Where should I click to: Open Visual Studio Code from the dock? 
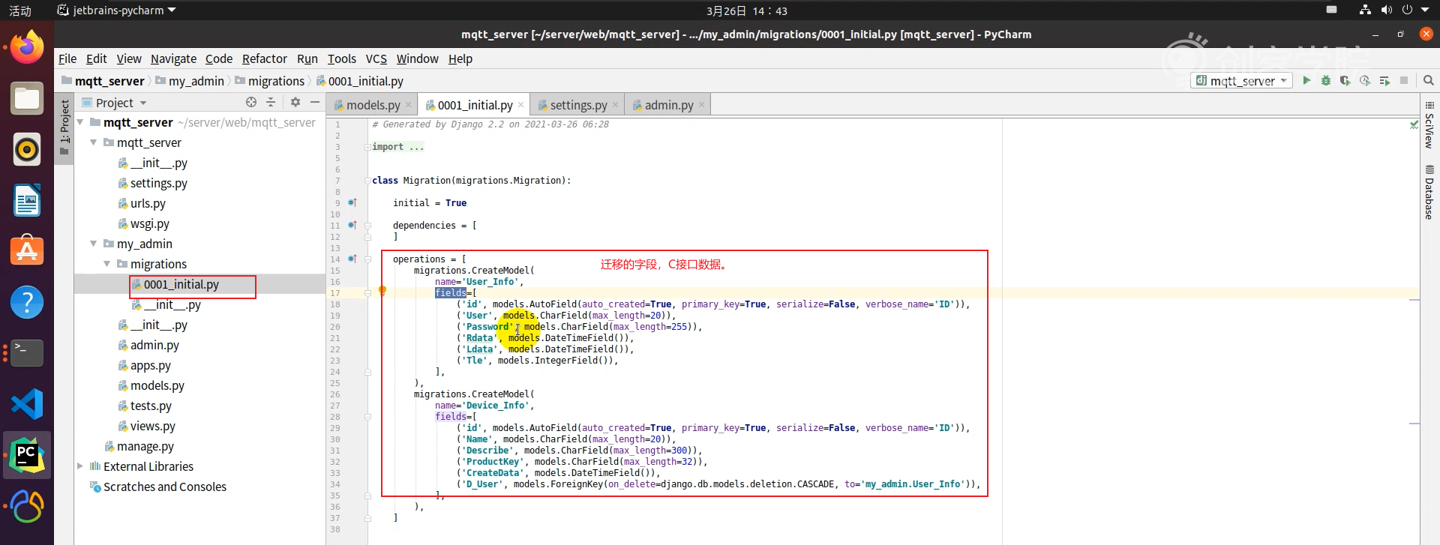27,404
